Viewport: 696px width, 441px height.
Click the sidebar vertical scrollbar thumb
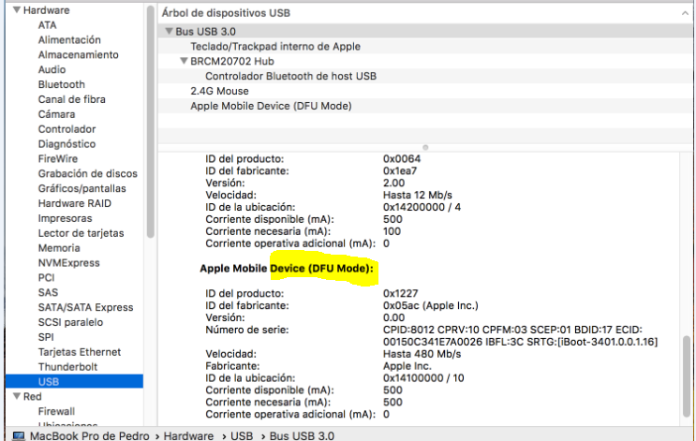tap(151, 122)
